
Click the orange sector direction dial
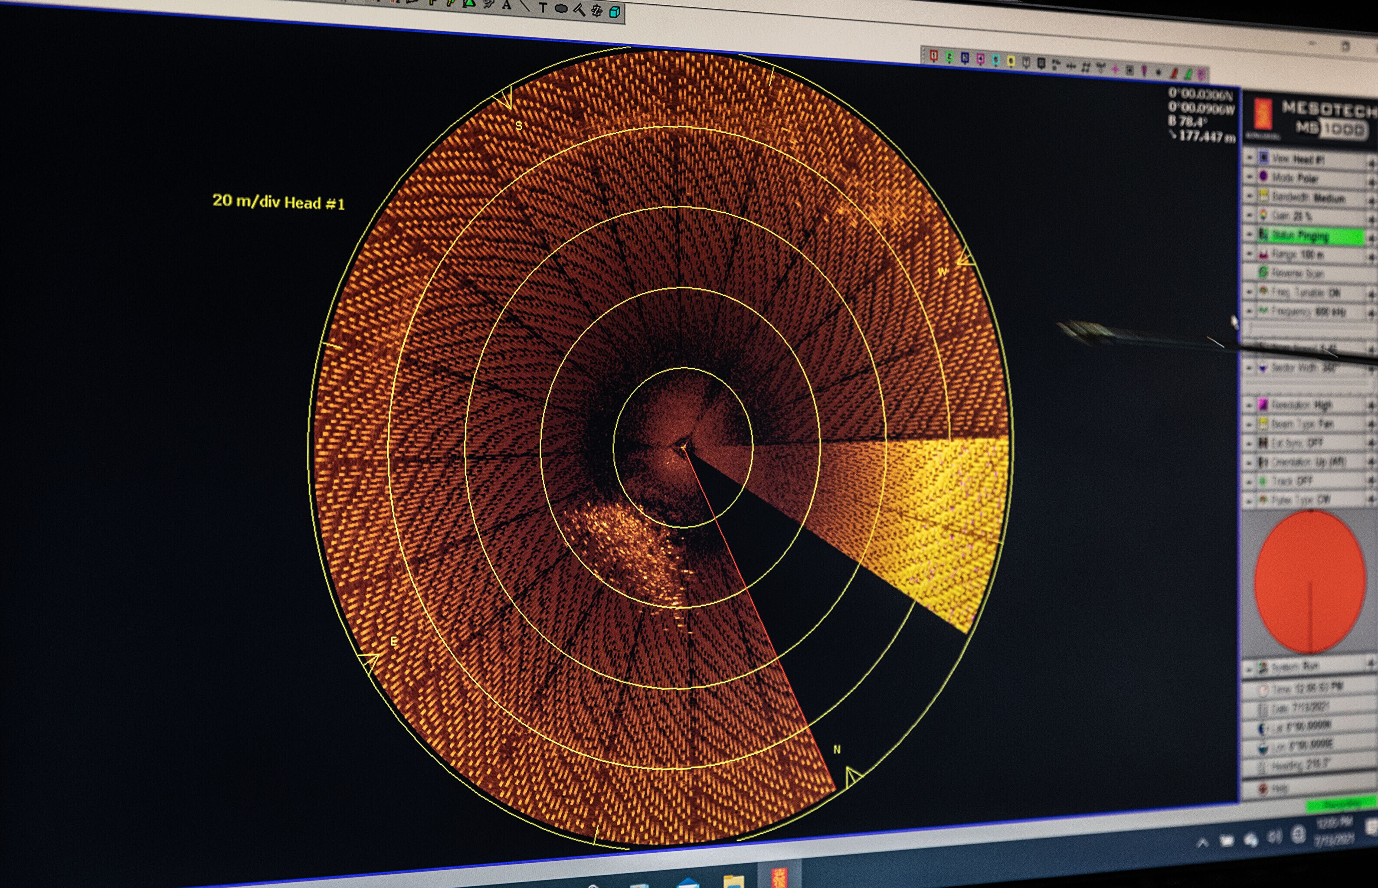pyautogui.click(x=1310, y=582)
